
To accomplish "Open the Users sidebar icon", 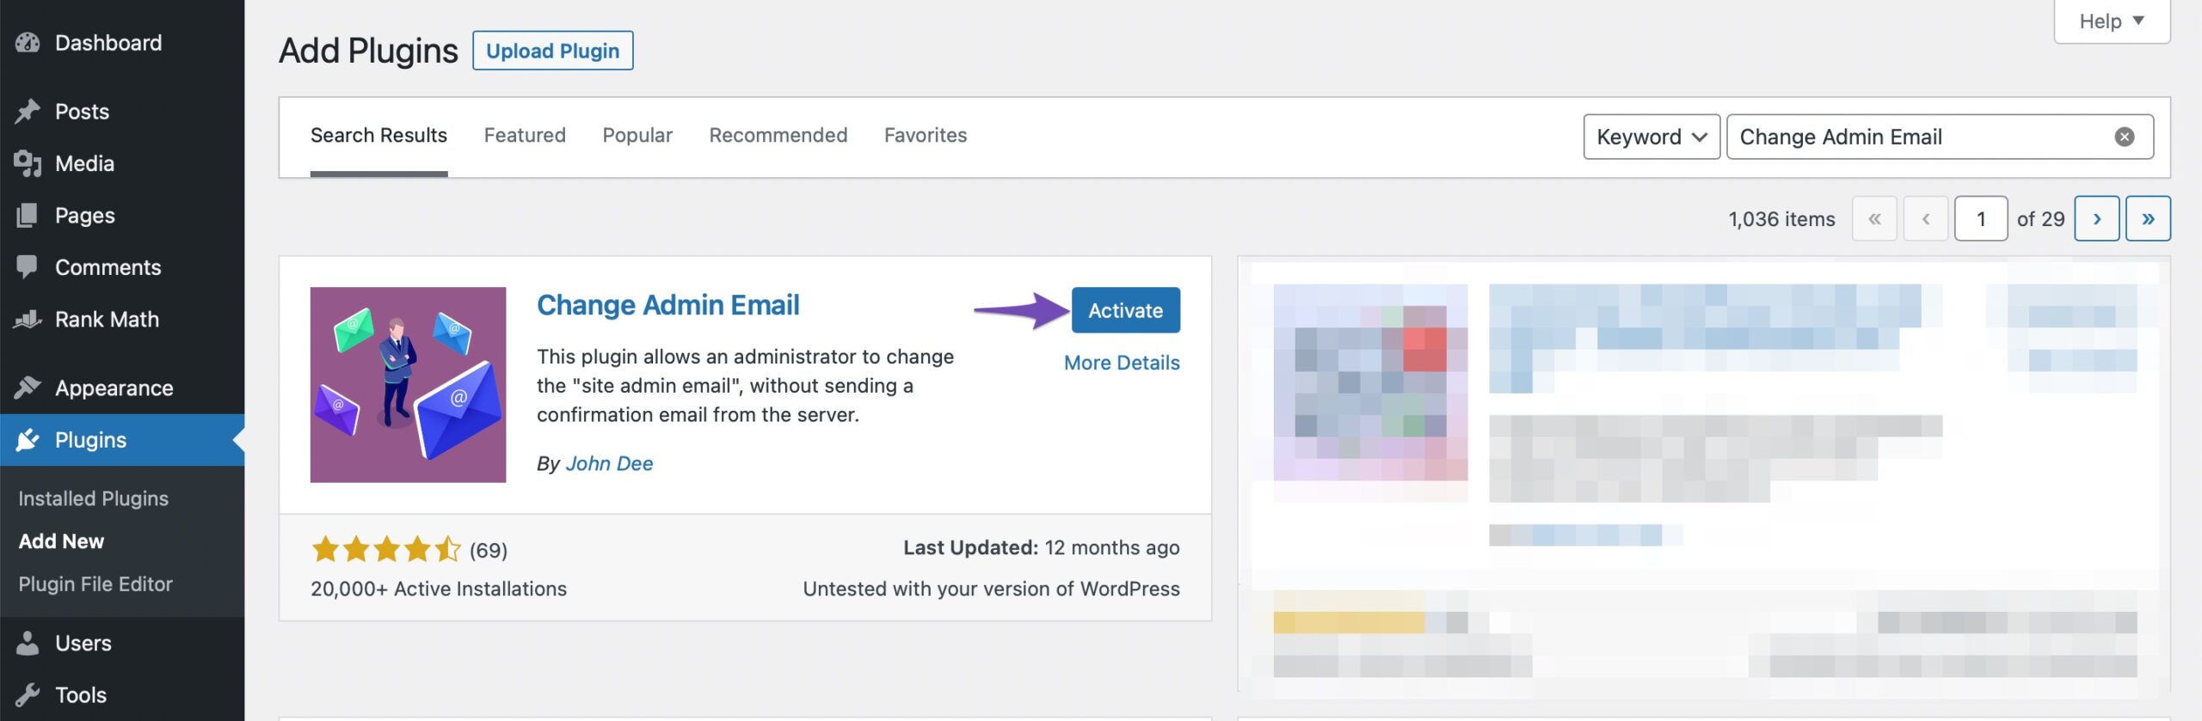I will (28, 643).
